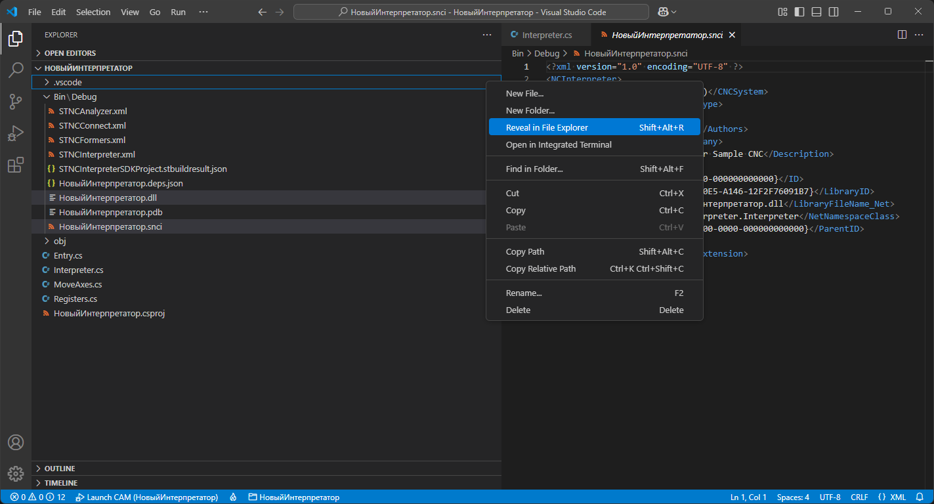
Task: Collapse the НОВЫЙИНТЕРПРЕТАТОР workspace section
Action: (266, 68)
